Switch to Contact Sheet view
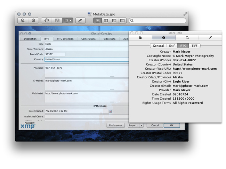Screen dimensions: 226x169 tap(122, 21)
